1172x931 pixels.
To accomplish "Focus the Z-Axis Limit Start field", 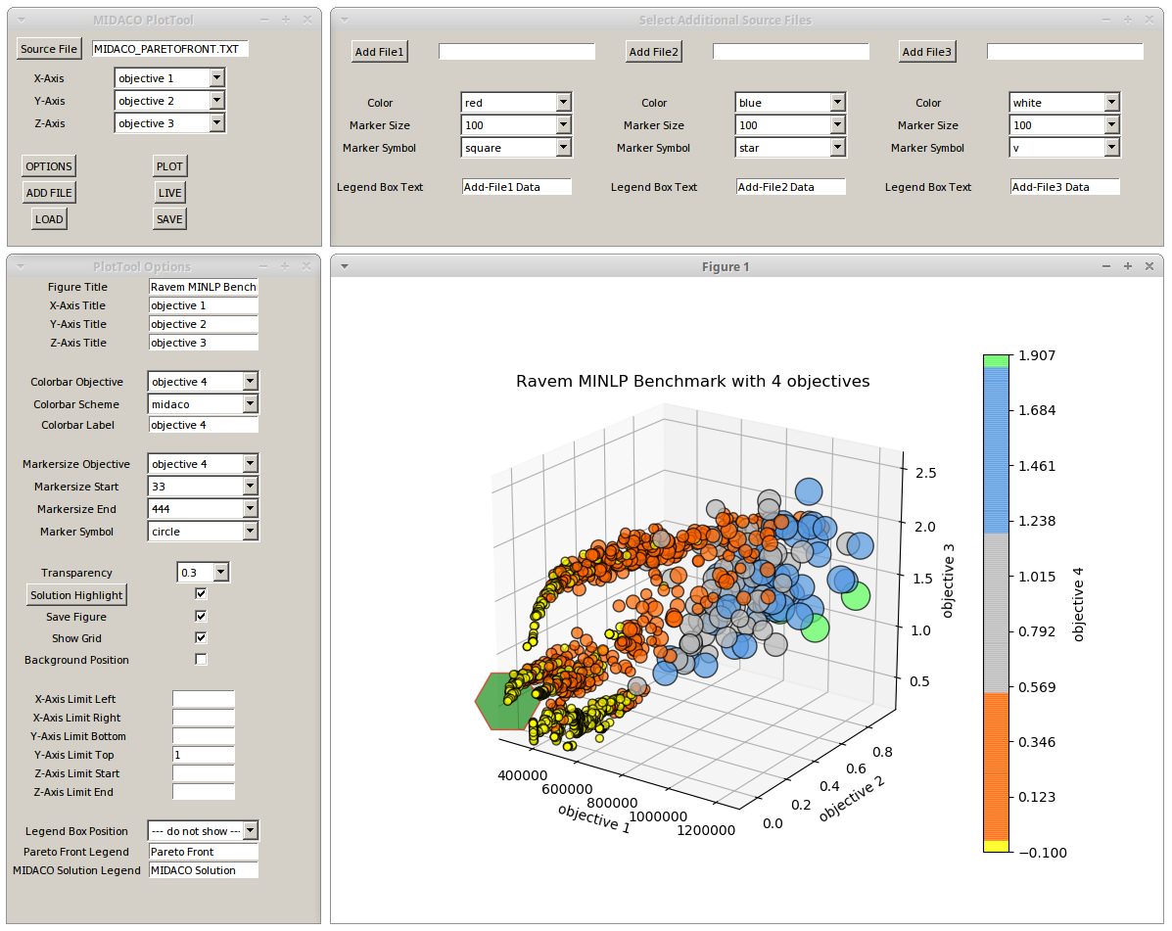I will tap(204, 773).
